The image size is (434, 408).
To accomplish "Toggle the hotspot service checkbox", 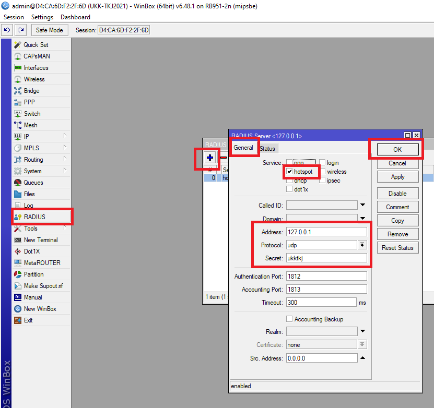I will pos(289,171).
